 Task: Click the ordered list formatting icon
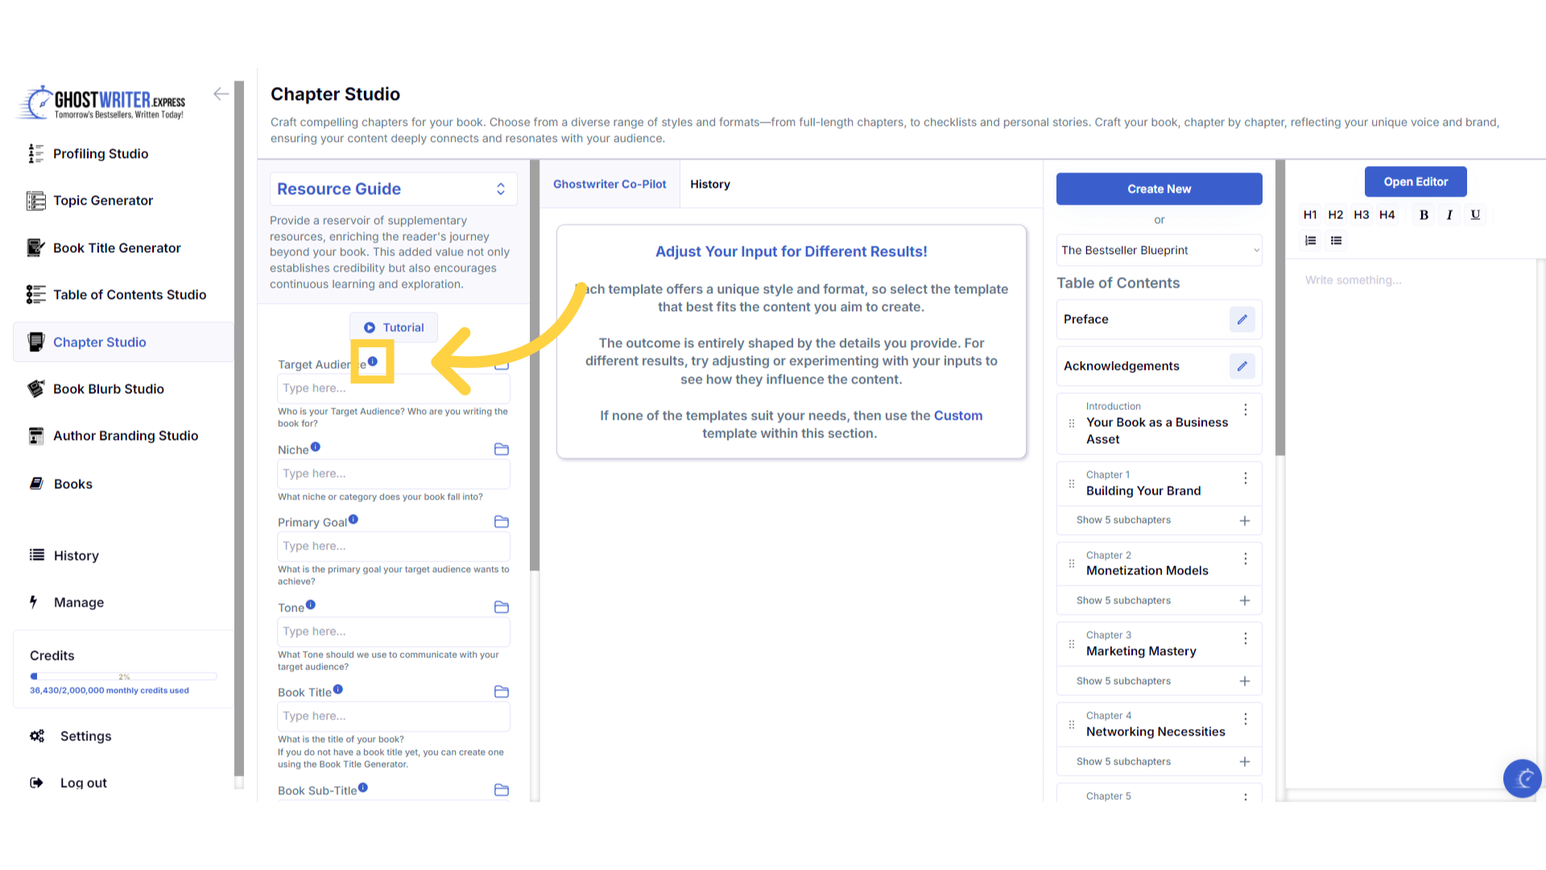coord(1311,241)
